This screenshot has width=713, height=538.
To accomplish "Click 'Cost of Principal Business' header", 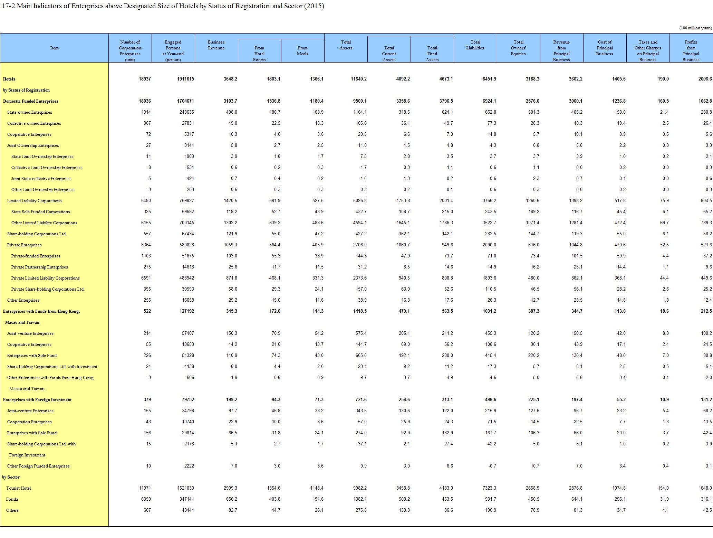I will point(605,48).
